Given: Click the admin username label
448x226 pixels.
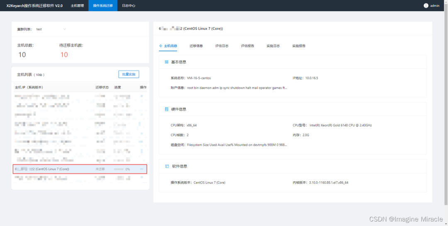Looking at the screenshot, I should pyautogui.click(x=435, y=6).
